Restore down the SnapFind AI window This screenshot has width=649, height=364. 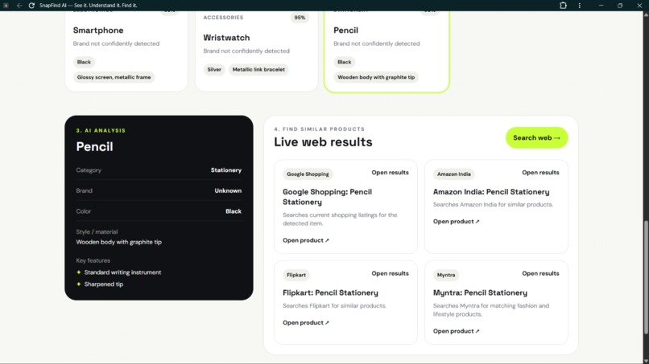(620, 6)
